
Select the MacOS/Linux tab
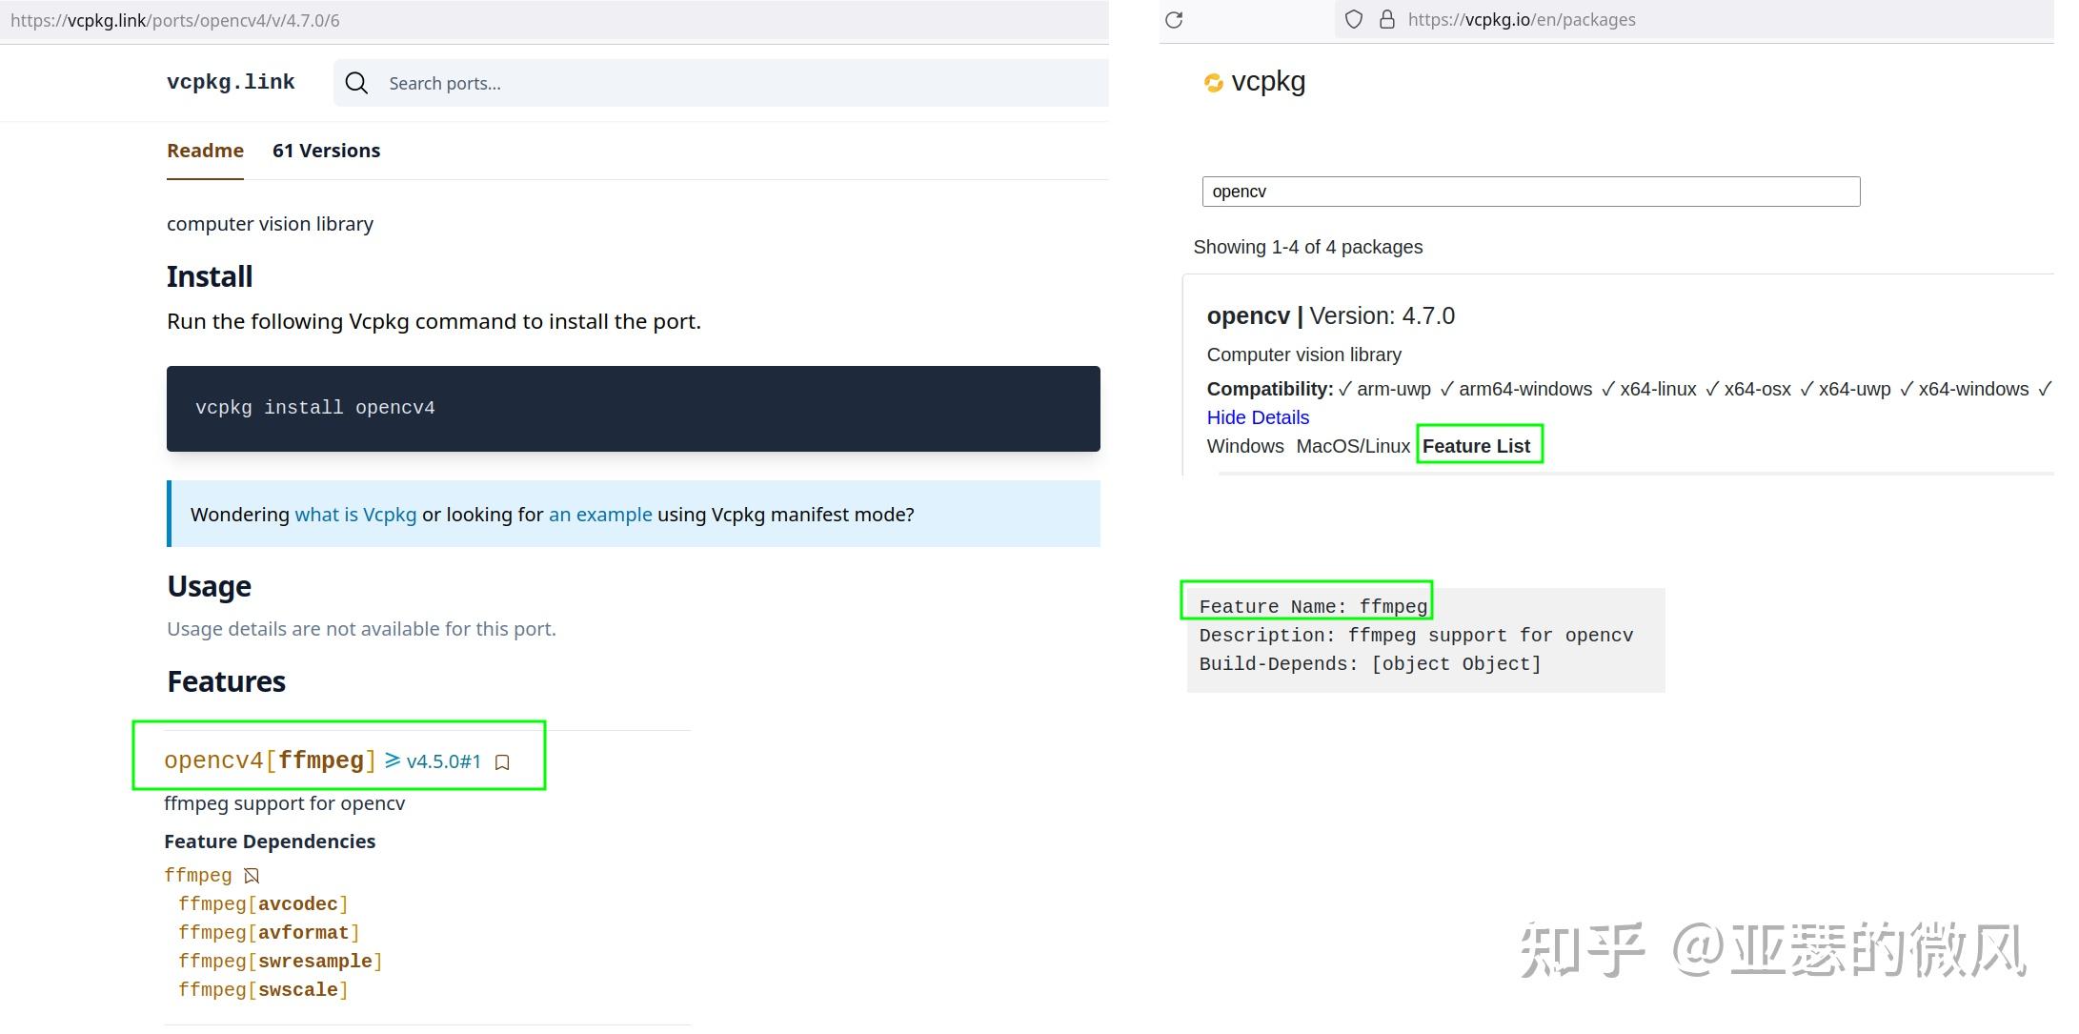pyautogui.click(x=1352, y=446)
